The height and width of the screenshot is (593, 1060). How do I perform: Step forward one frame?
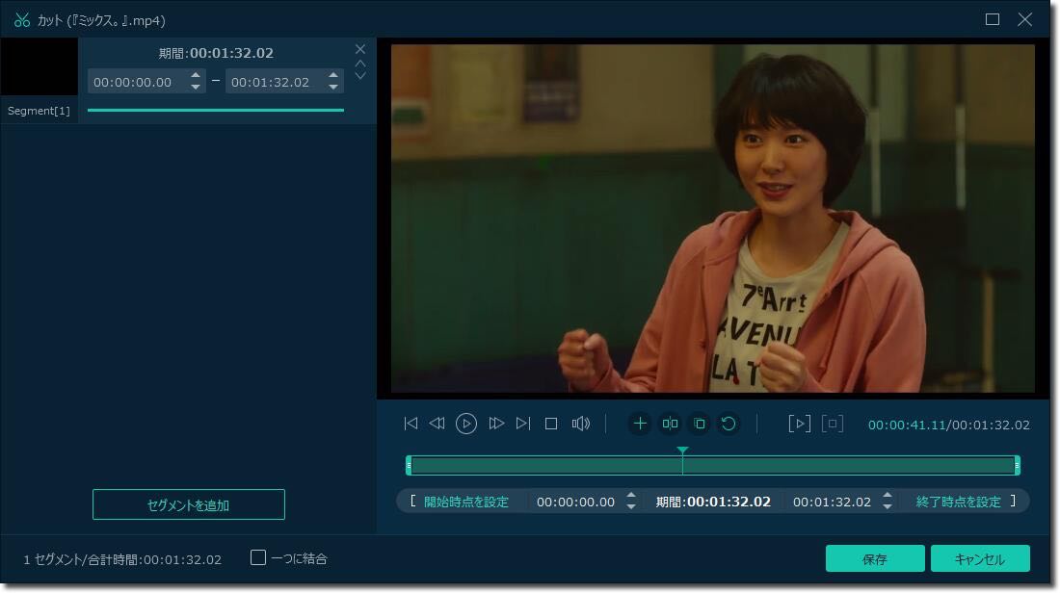point(496,424)
